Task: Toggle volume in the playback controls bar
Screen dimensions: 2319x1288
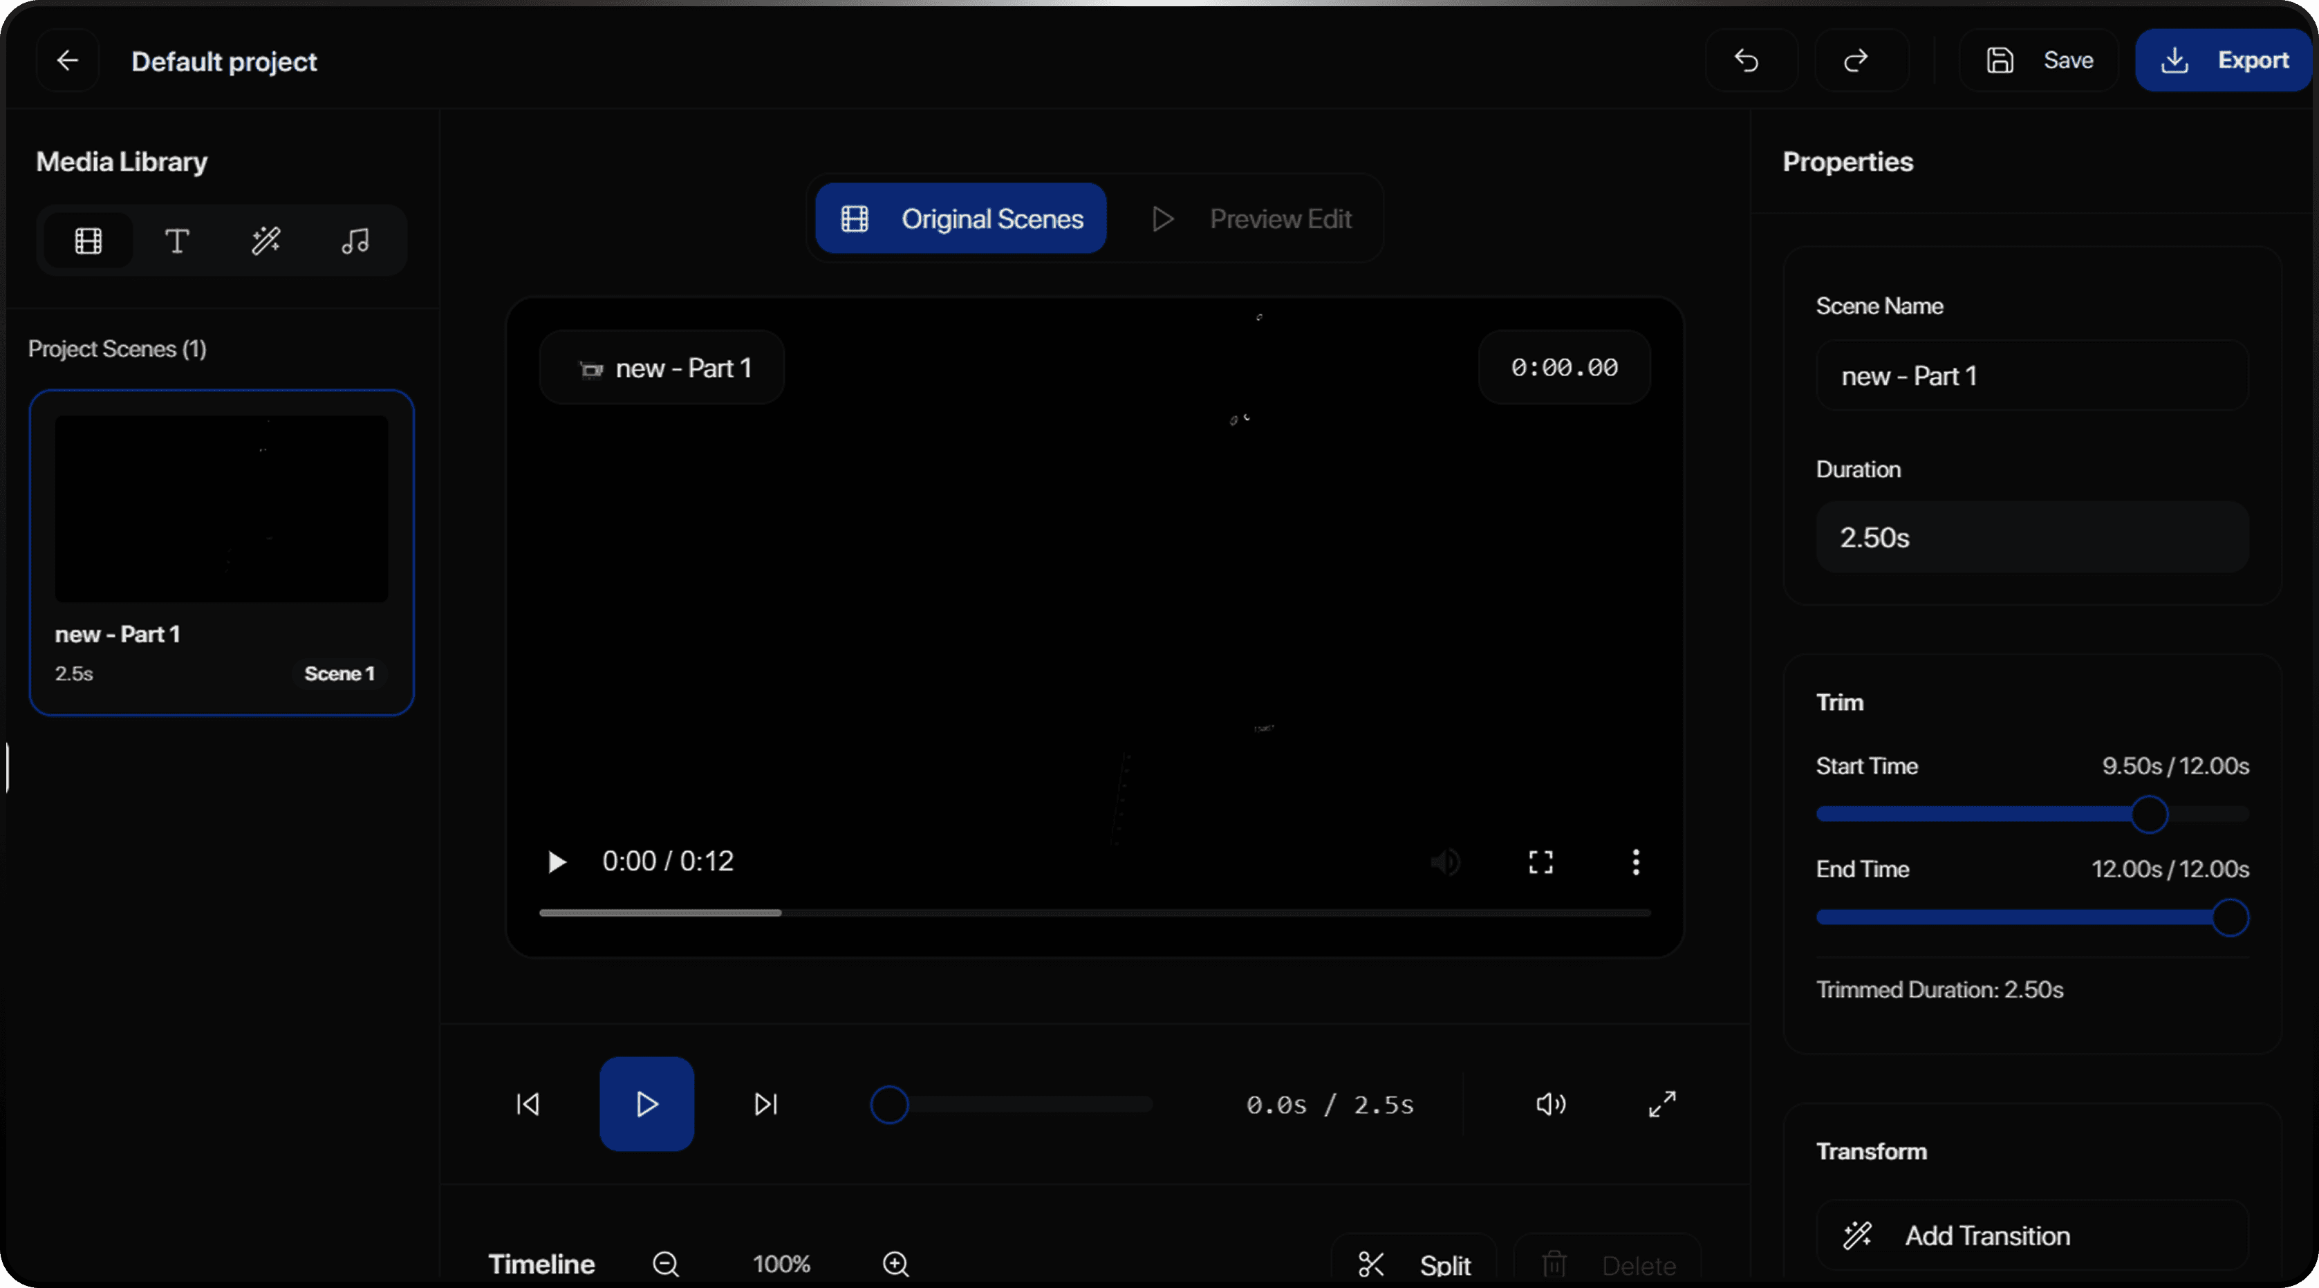Action: point(1550,1103)
